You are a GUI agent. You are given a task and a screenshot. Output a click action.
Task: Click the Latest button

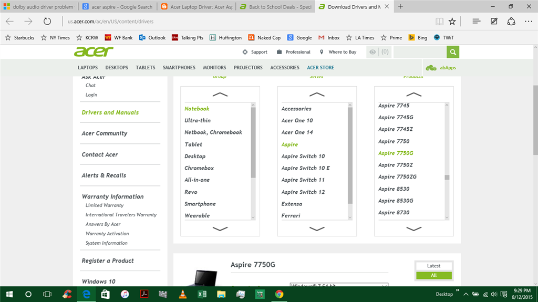point(433,266)
